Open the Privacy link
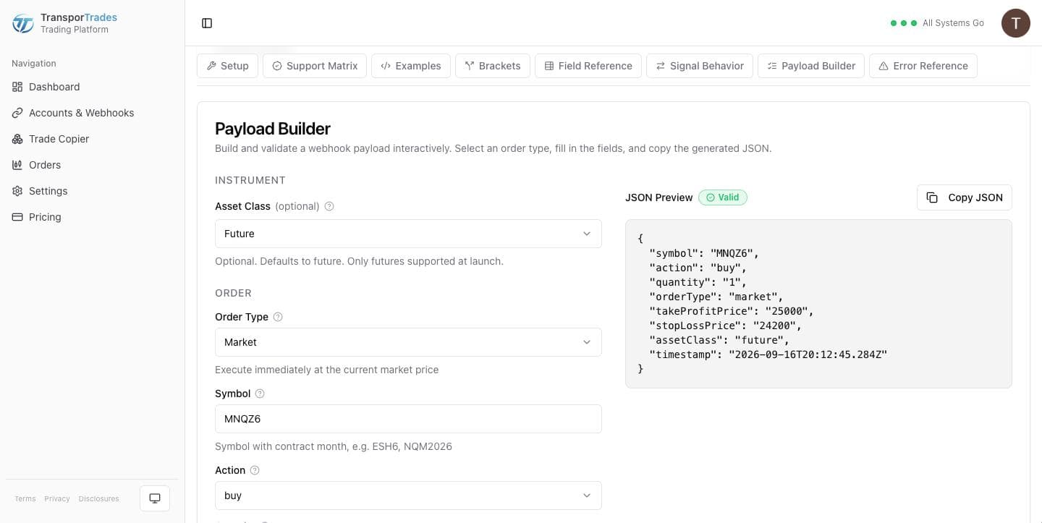The width and height of the screenshot is (1042, 523). pos(57,498)
